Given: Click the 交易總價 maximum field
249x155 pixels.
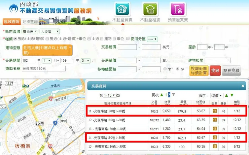Looking at the screenshot, I should (151, 47).
